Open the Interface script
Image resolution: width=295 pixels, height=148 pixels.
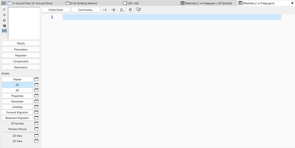[17, 107]
